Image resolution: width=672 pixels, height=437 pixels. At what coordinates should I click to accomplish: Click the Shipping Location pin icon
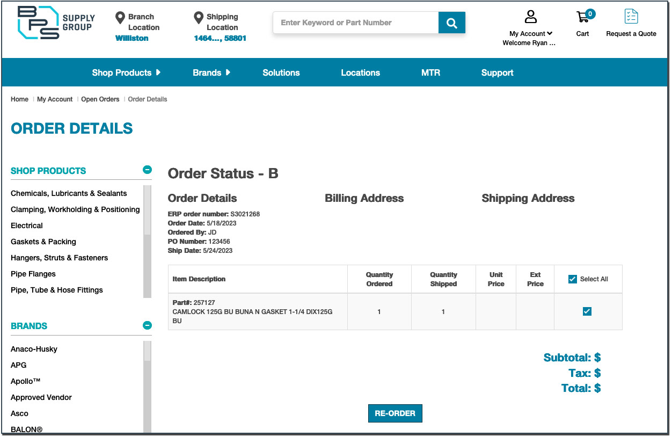pos(198,17)
